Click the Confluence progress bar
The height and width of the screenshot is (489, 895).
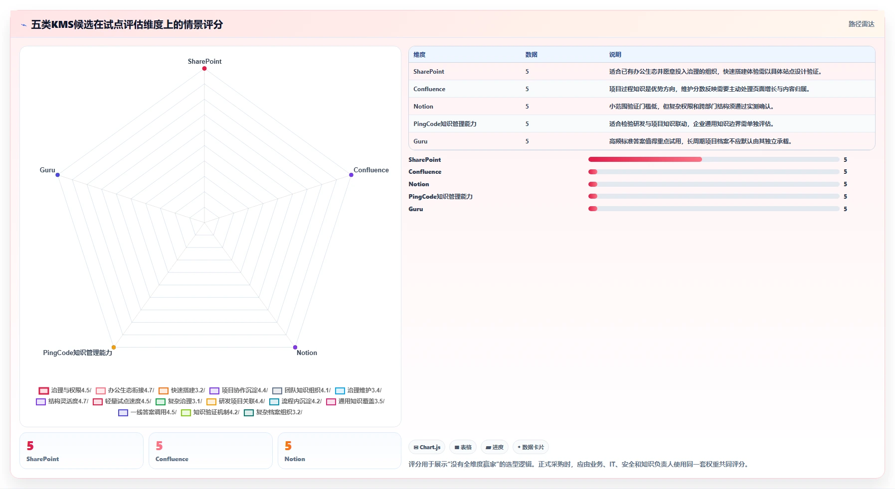pyautogui.click(x=714, y=172)
